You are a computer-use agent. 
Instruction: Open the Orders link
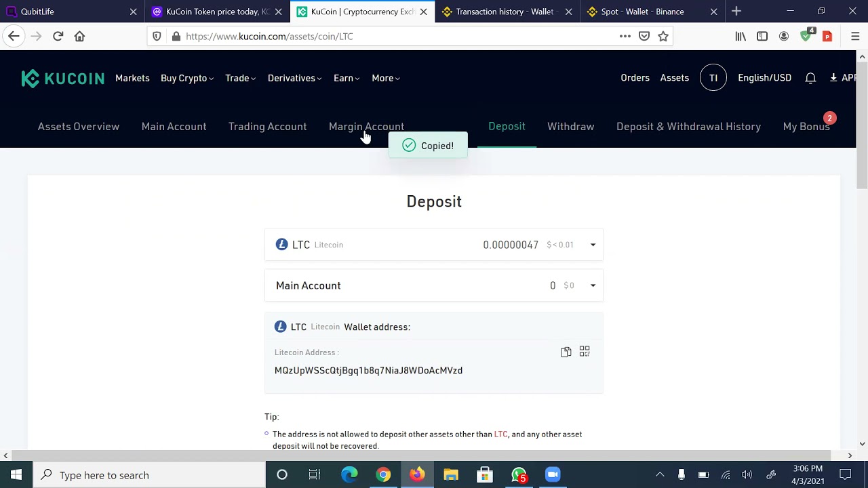coord(635,78)
